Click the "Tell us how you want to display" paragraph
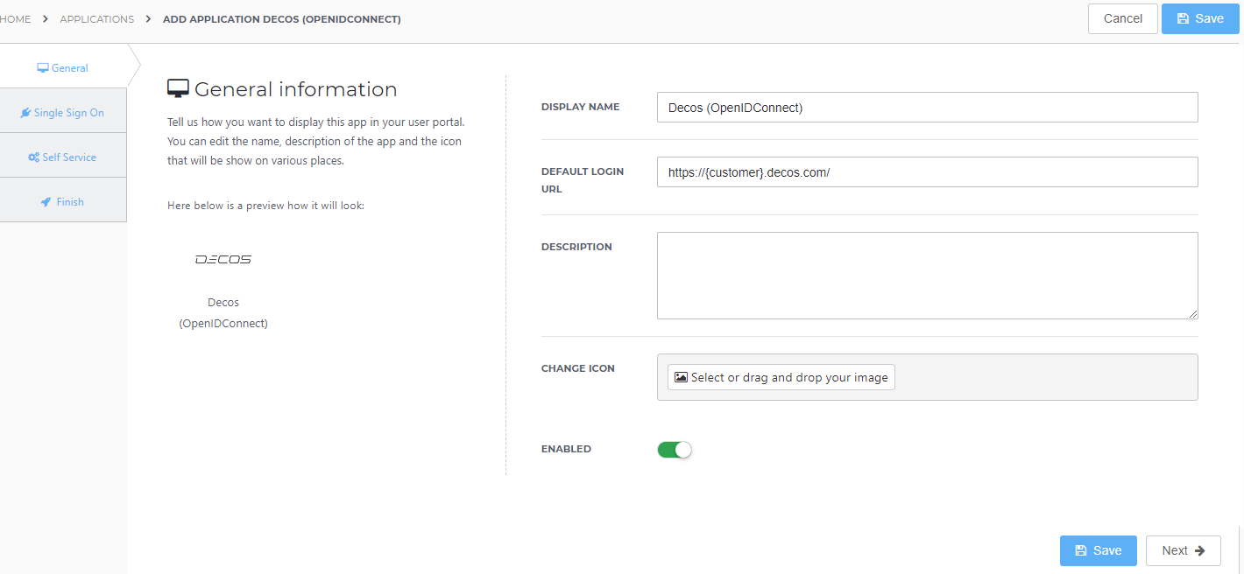This screenshot has height=574, width=1244. click(315, 142)
